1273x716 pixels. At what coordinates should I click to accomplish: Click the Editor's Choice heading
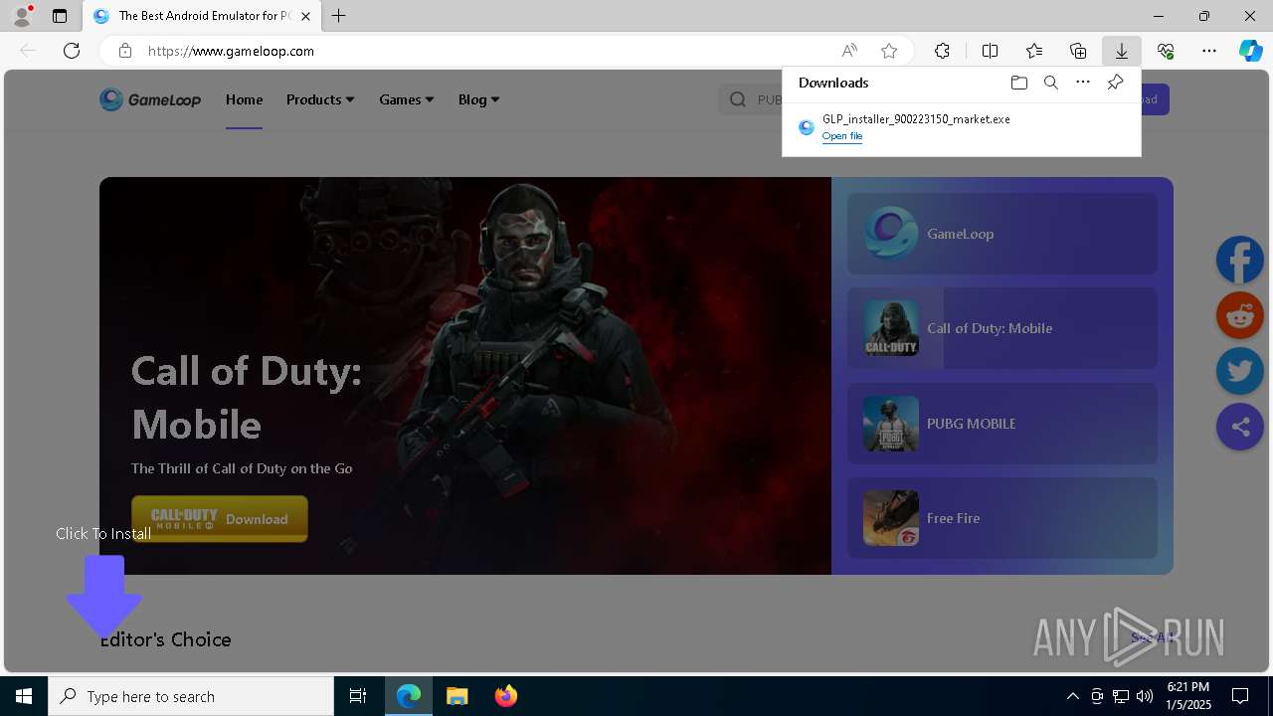[x=165, y=639]
